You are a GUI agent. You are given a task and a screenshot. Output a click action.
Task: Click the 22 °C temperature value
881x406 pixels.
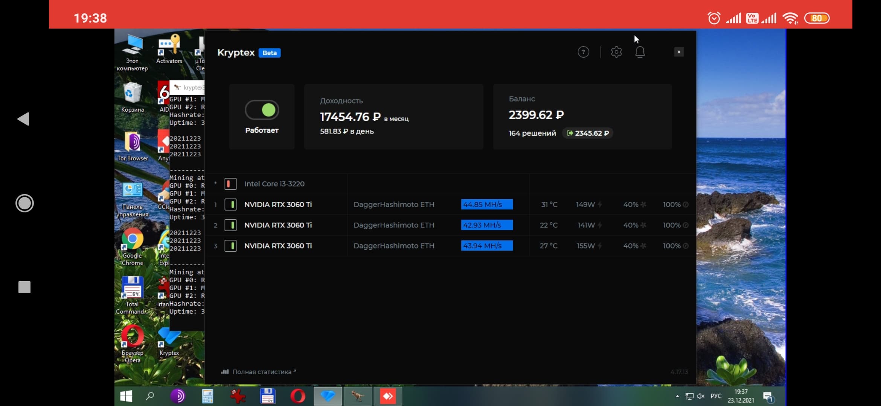pyautogui.click(x=549, y=225)
